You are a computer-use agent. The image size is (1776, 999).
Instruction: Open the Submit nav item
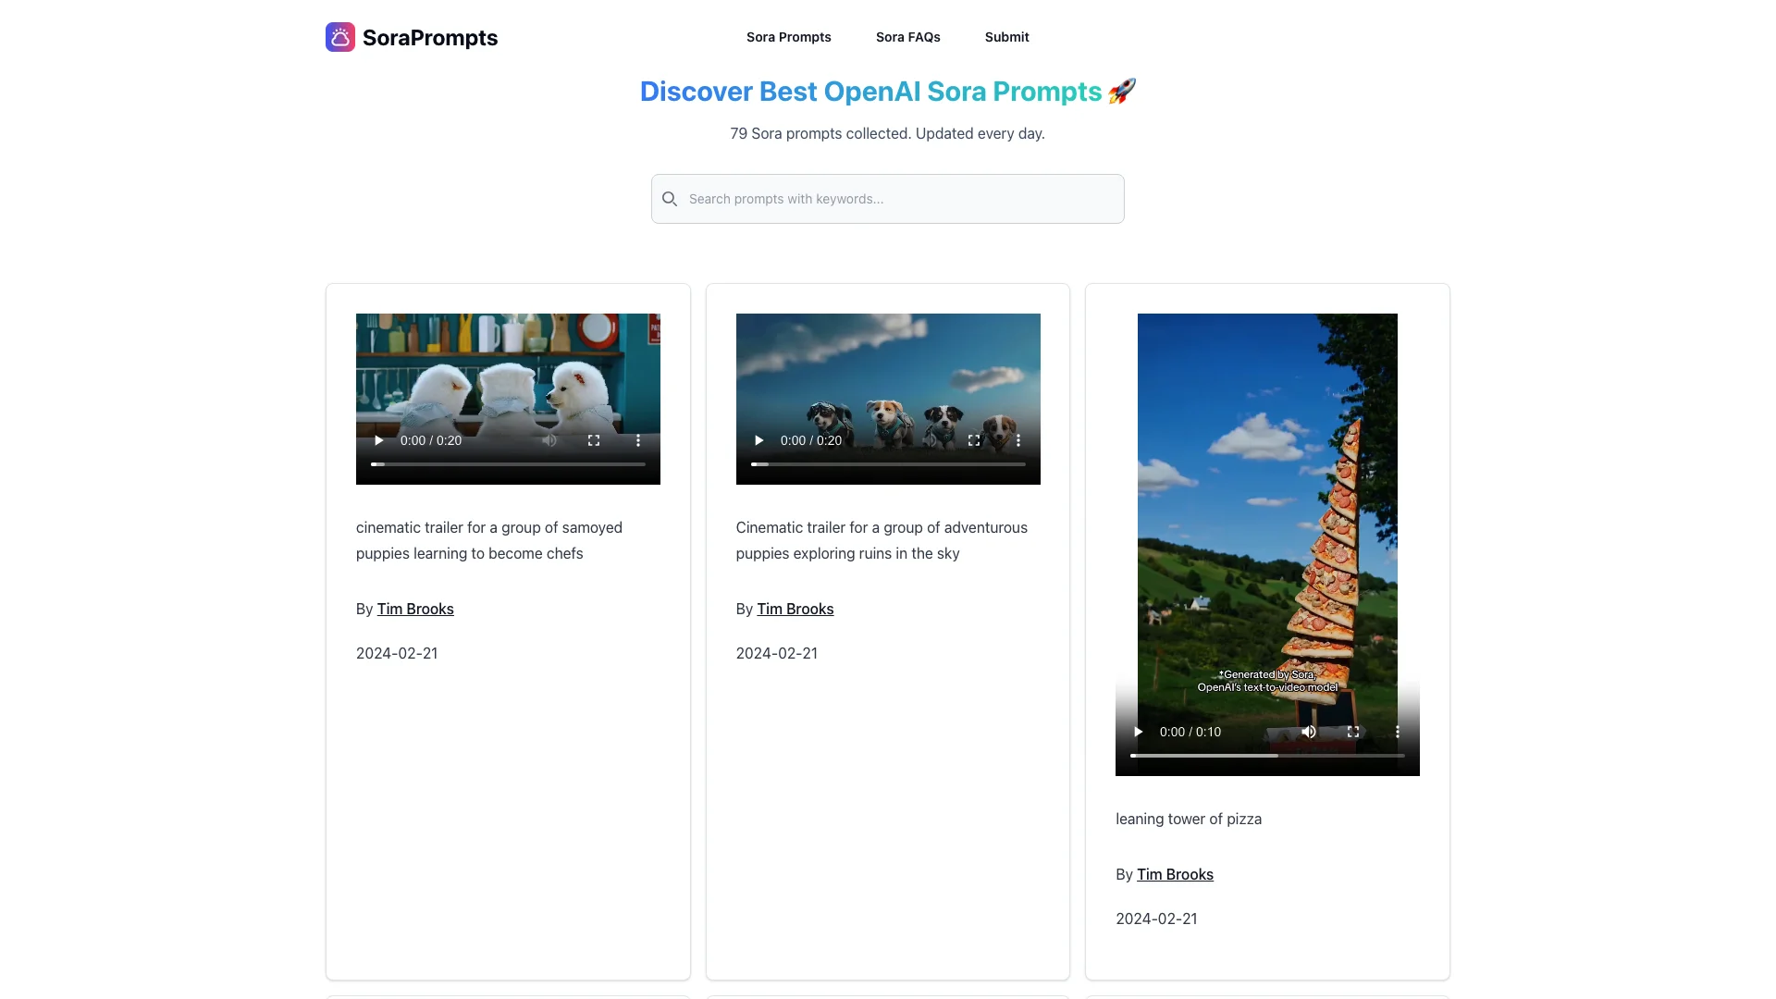1006,37
